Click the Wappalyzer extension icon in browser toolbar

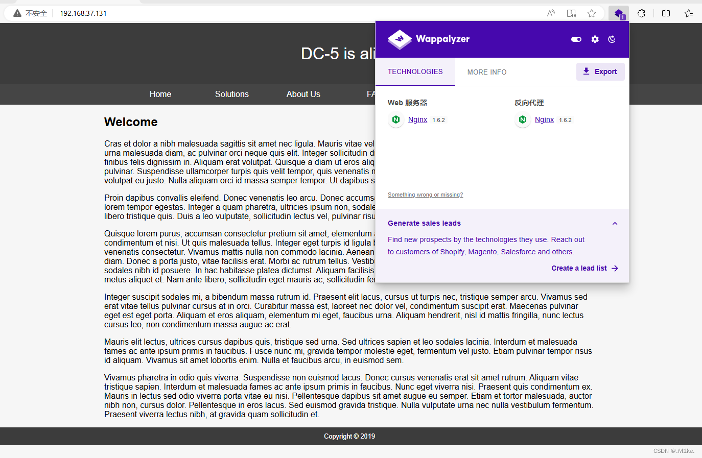click(618, 13)
